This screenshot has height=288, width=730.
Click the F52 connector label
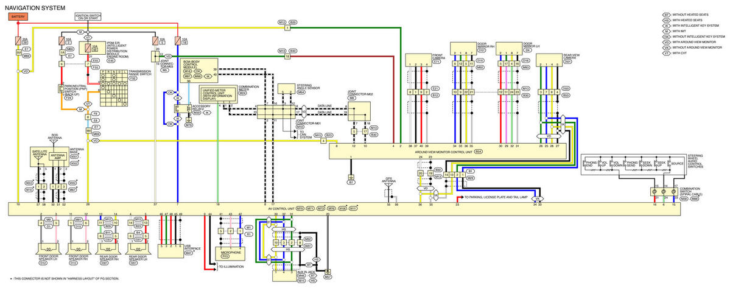pyautogui.click(x=133, y=79)
